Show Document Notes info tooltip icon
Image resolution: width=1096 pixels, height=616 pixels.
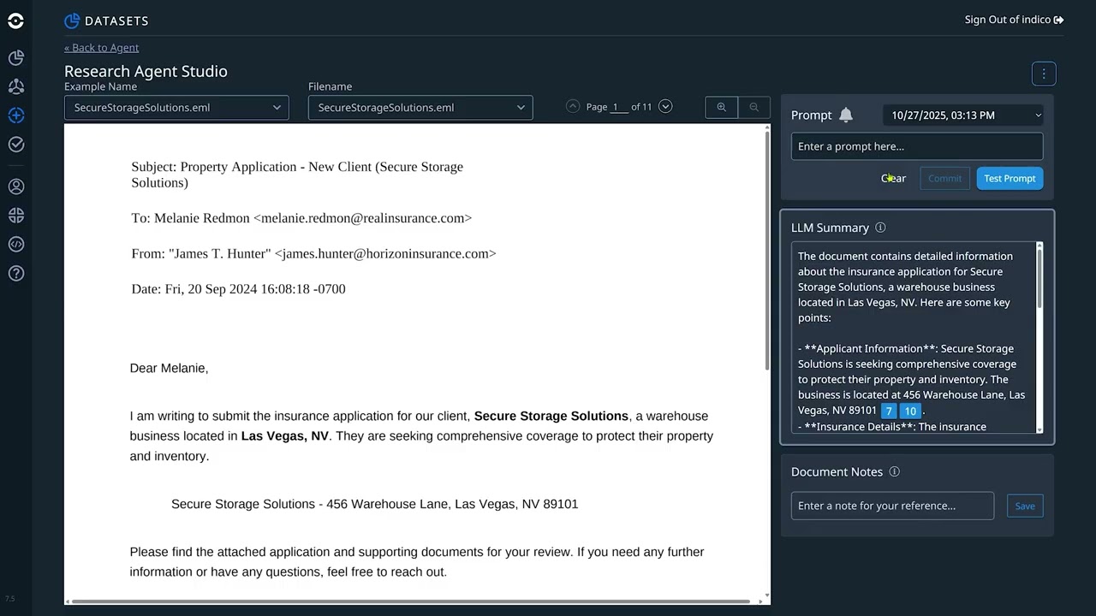[x=894, y=471]
